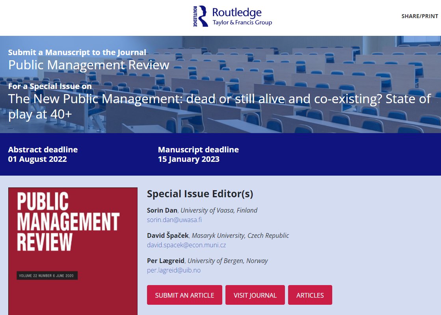Click the Public Management Review cover thumbnail

click(73, 251)
